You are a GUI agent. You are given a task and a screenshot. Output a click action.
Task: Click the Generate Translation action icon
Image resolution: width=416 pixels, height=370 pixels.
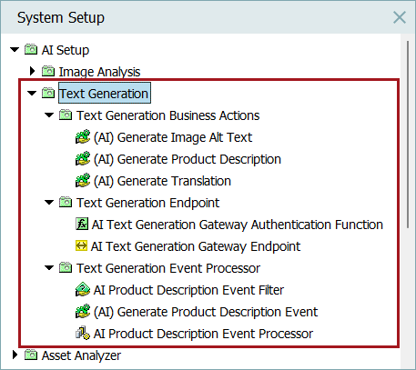(x=83, y=181)
